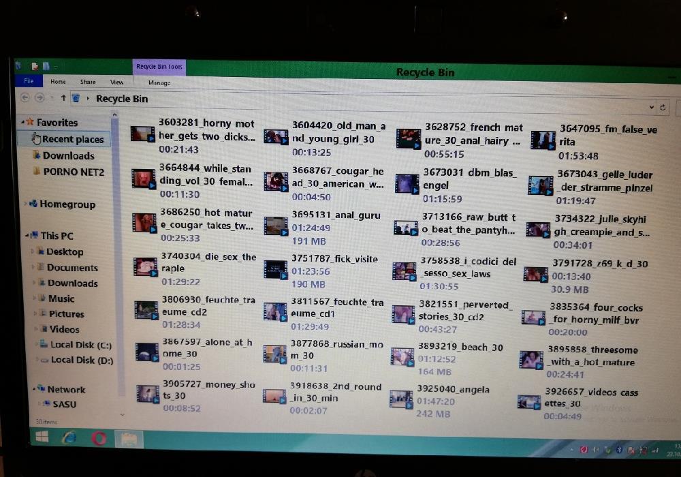Expand the Music folder node
This screenshot has width=681, height=477.
pyautogui.click(x=35, y=298)
